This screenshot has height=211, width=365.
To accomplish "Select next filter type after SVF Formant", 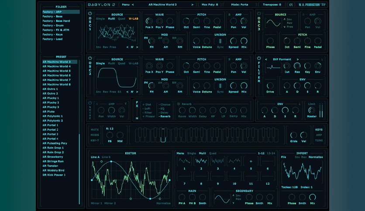I will tap(297, 59).
